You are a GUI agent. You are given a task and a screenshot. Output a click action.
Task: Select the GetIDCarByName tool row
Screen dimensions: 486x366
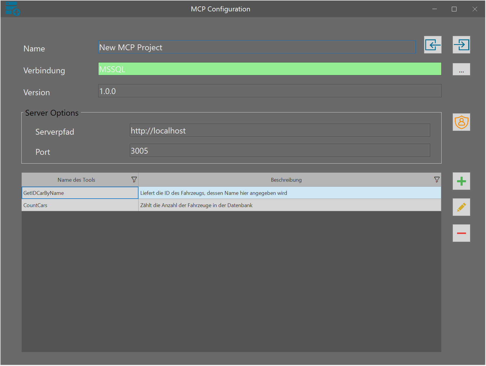pos(79,193)
